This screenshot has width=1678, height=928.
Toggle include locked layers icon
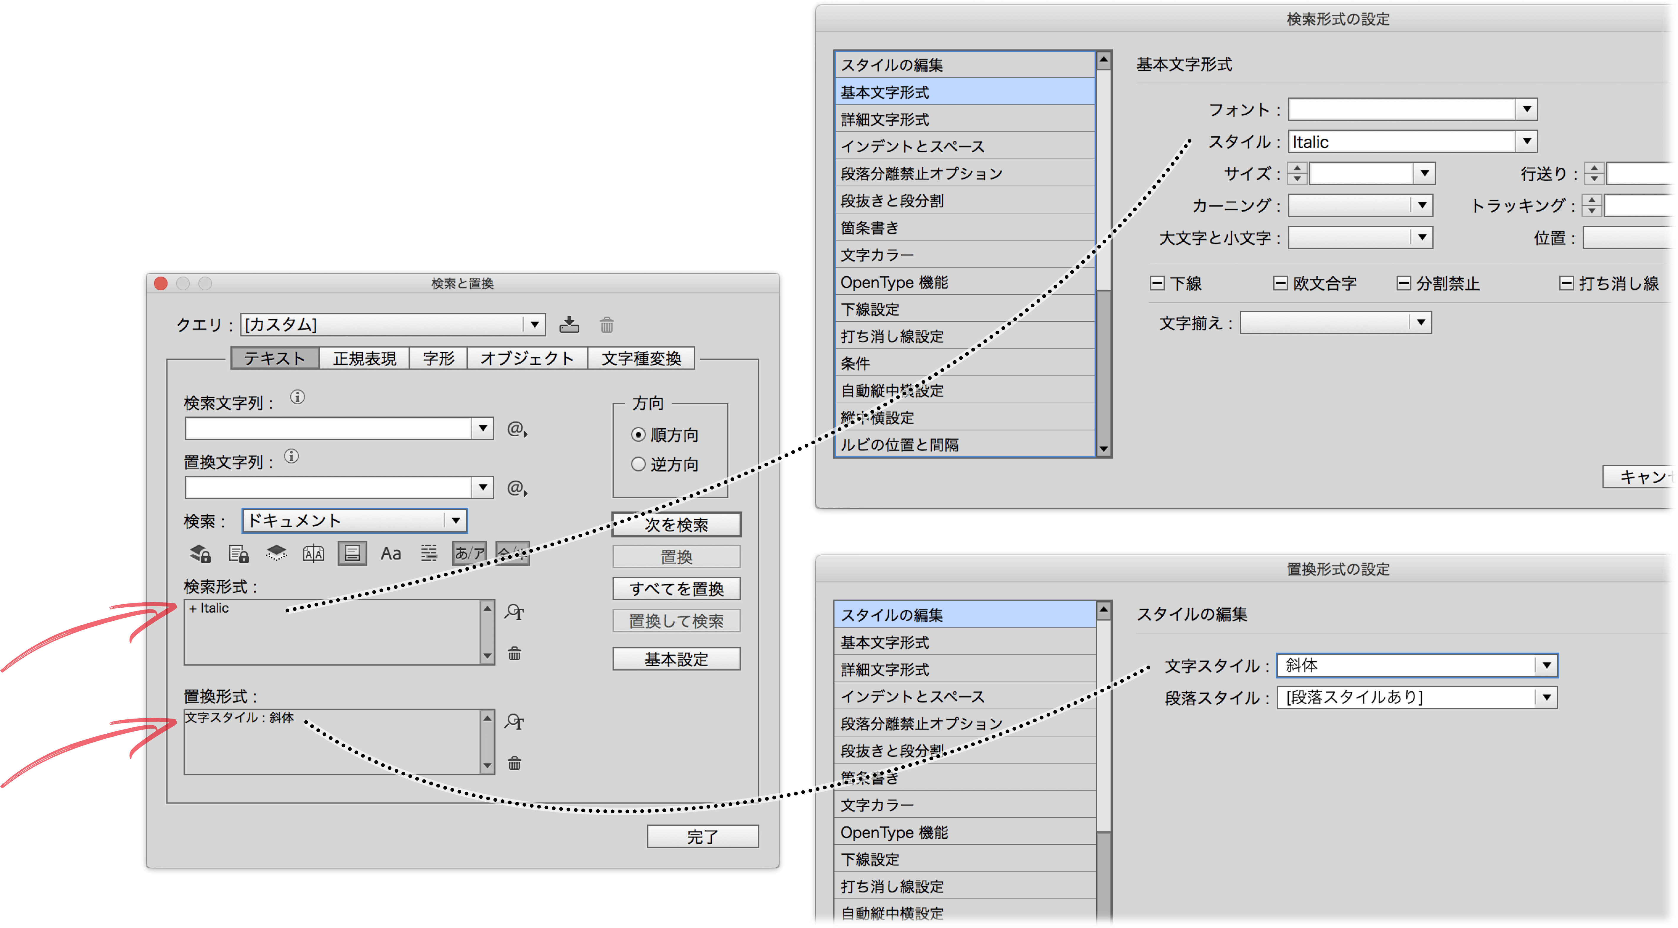(x=200, y=553)
